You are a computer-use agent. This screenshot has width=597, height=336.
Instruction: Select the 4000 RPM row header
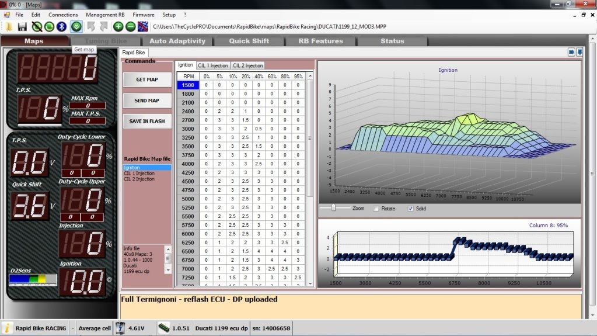point(188,164)
